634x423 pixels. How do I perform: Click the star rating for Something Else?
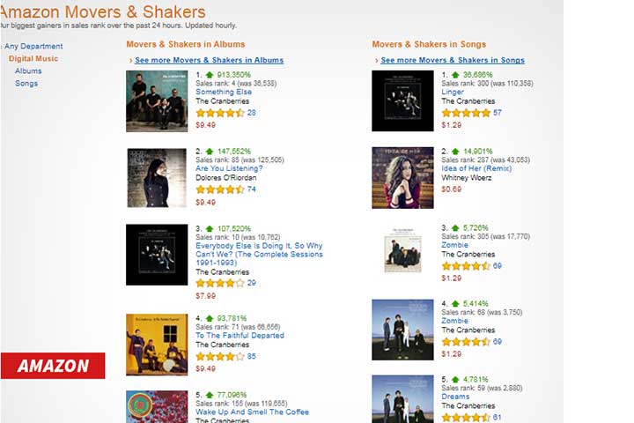(219, 113)
